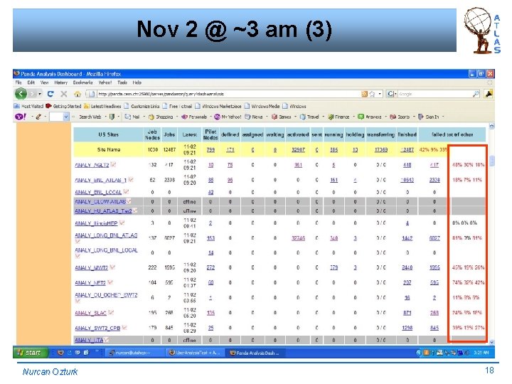
Task: Open My Yahoo! toolbar button
Action: (x=228, y=117)
